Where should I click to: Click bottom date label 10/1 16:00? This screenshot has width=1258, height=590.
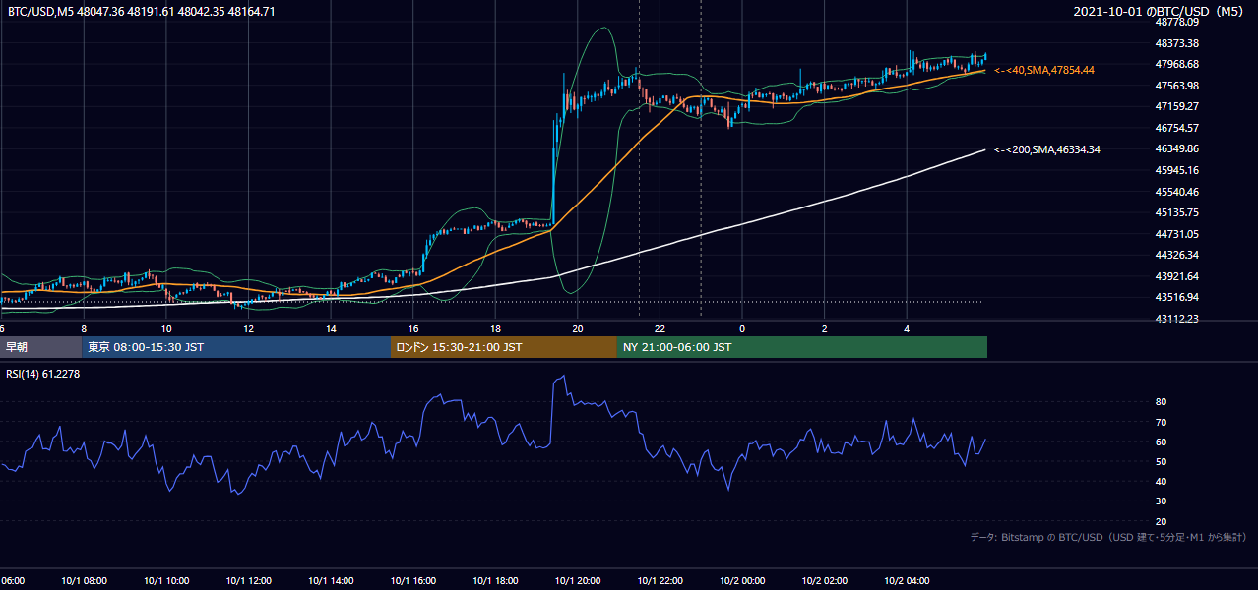(x=413, y=581)
